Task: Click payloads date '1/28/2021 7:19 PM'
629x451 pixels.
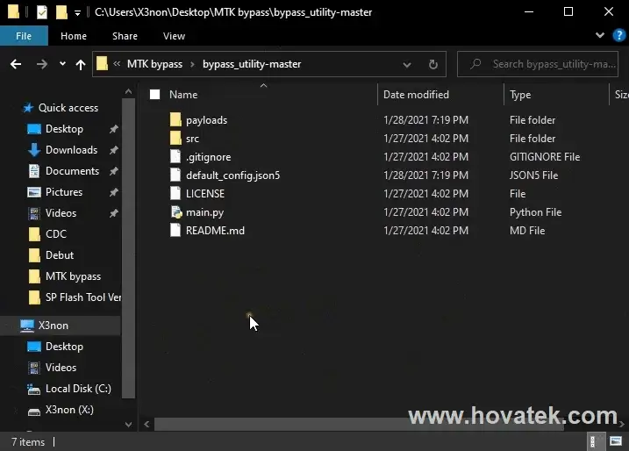Action: [x=425, y=120]
